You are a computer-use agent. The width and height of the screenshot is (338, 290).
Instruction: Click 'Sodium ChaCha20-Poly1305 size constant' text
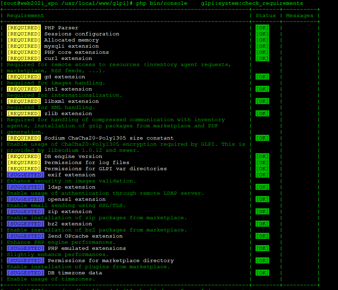click(x=109, y=138)
